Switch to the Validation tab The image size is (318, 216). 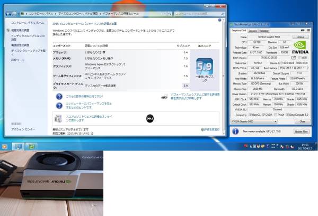(x=264, y=31)
